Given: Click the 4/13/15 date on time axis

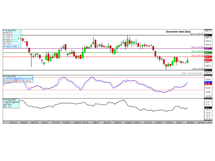Looking at the screenshot, I should click(x=13, y=122).
